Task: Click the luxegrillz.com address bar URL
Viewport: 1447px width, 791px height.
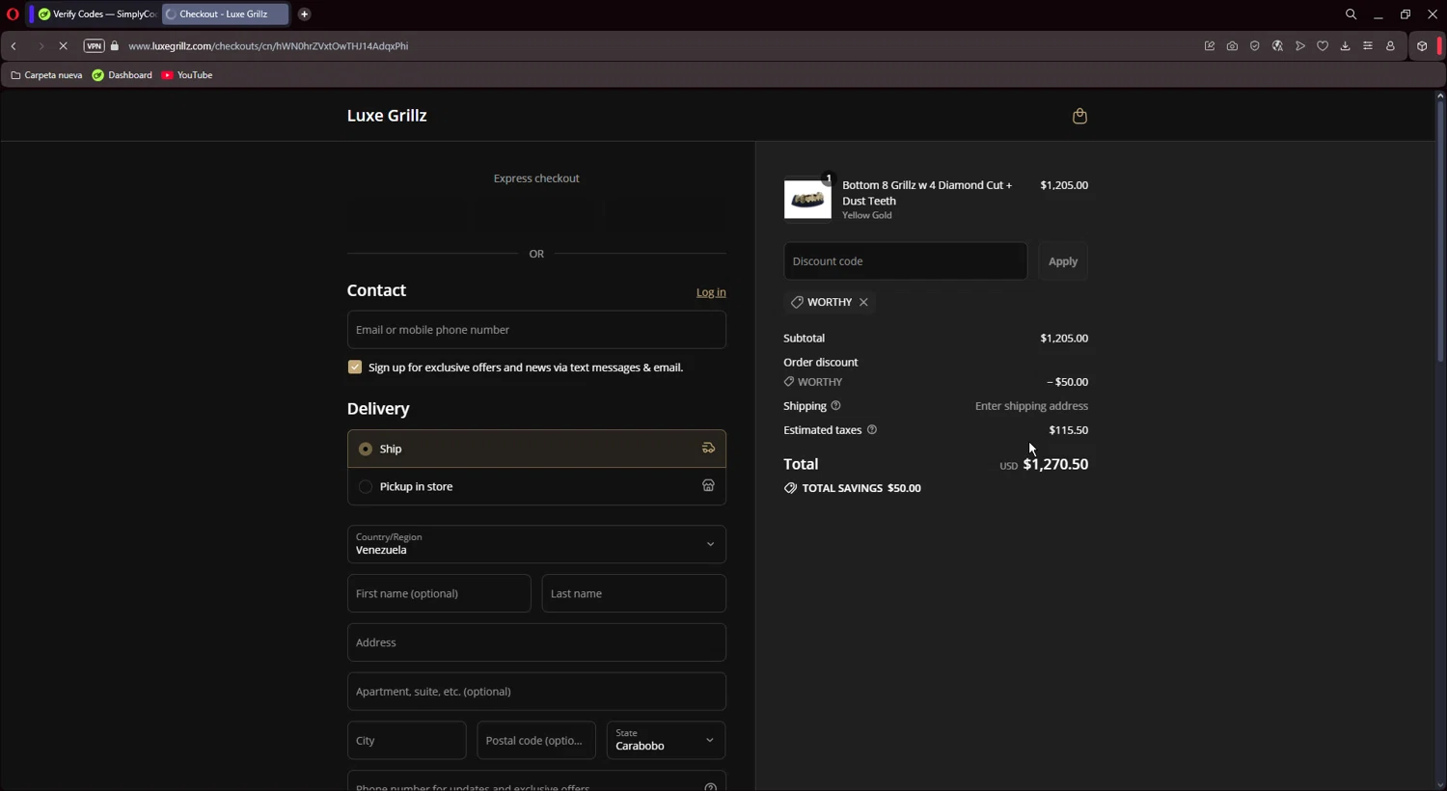Action: (268, 46)
